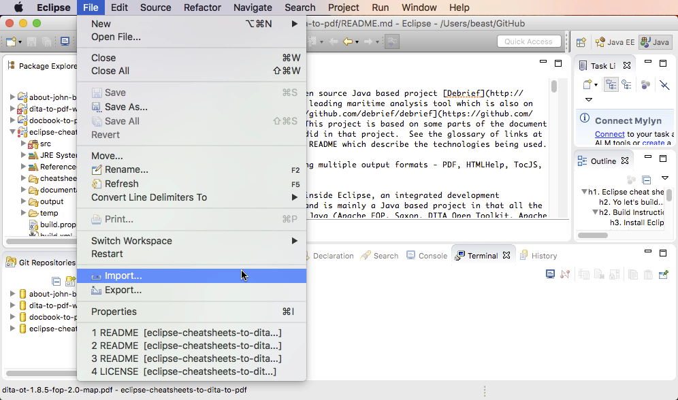Close the Task List view tab

(626, 66)
